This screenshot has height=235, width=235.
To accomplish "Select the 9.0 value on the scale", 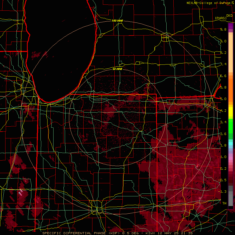I will click(x=223, y=41).
